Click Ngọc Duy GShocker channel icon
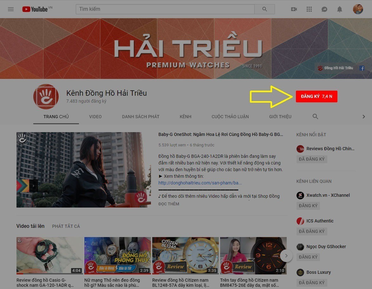The width and height of the screenshot is (372, 289). click(300, 247)
